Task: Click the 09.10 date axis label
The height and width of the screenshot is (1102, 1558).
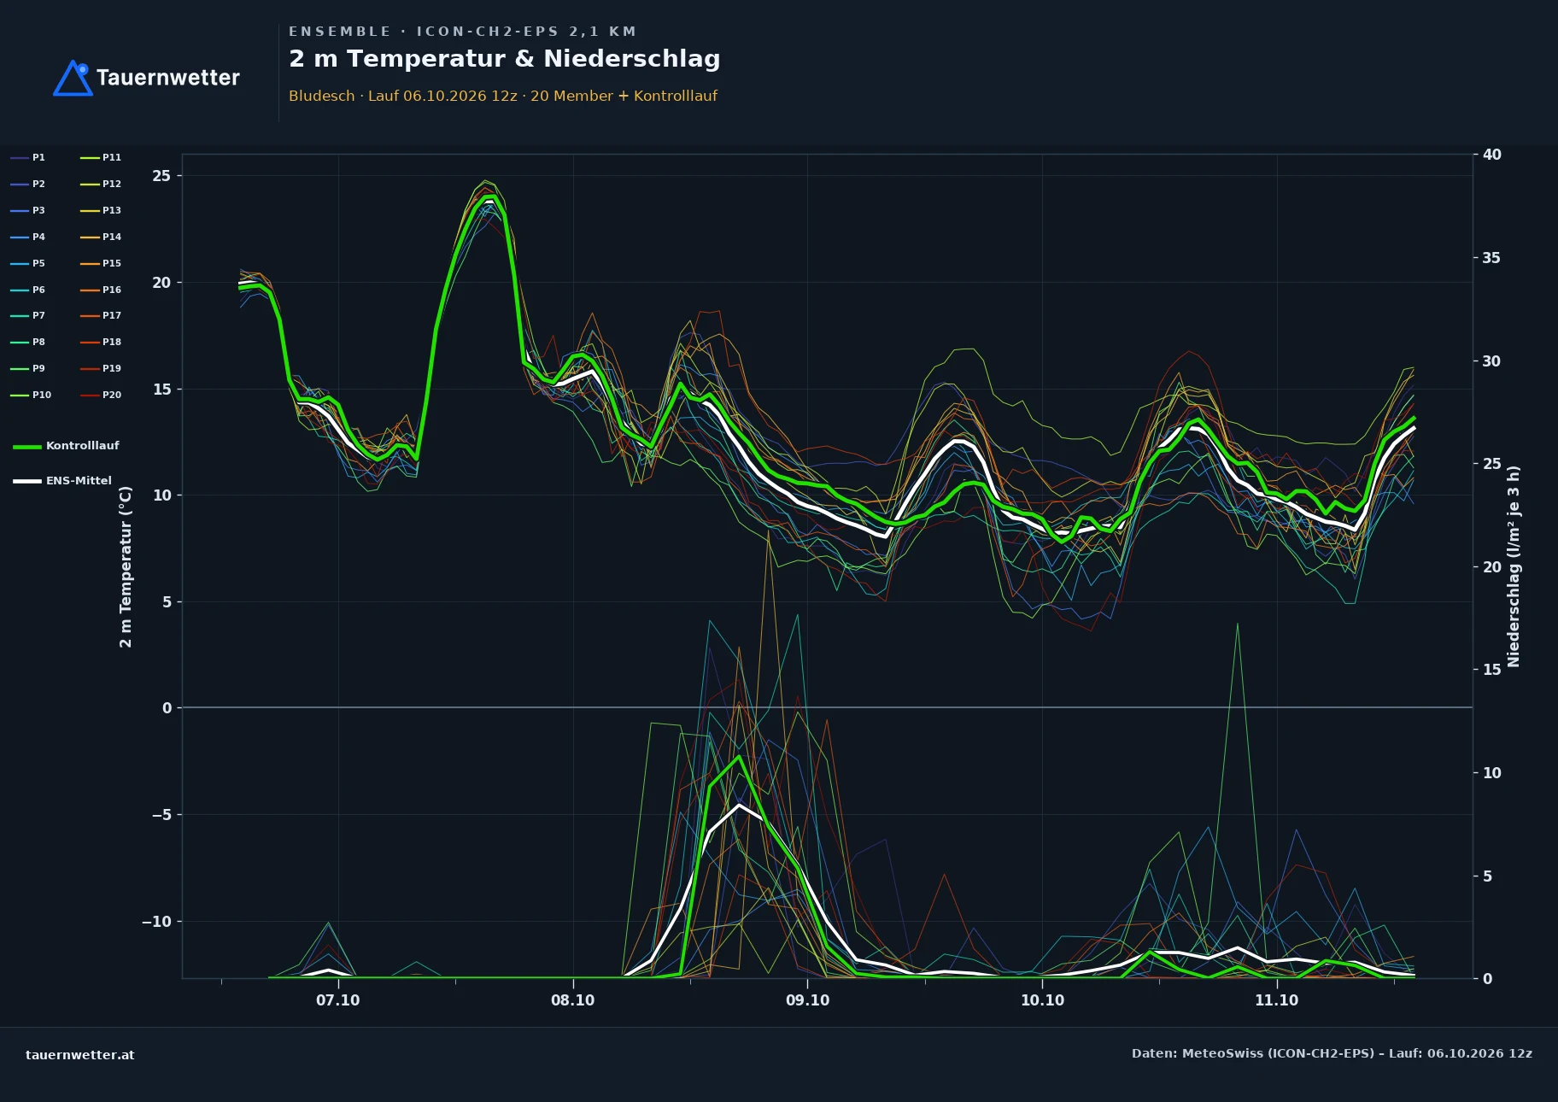Action: [807, 1000]
